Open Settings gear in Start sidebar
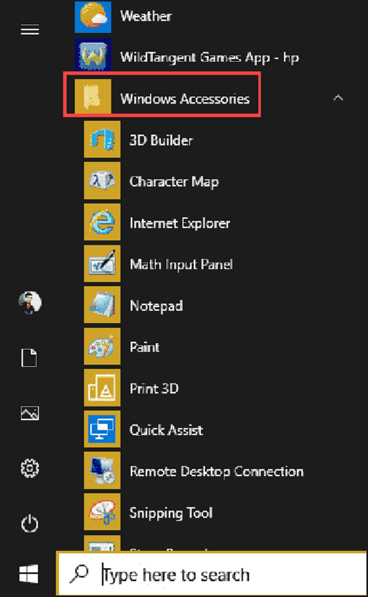The width and height of the screenshot is (368, 597). pos(30,469)
